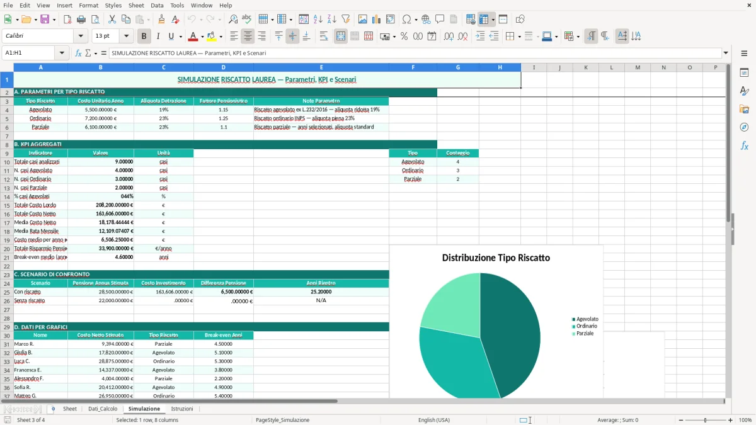This screenshot has height=425, width=756.
Task: Click the 100% zoom level
Action: tap(745, 420)
